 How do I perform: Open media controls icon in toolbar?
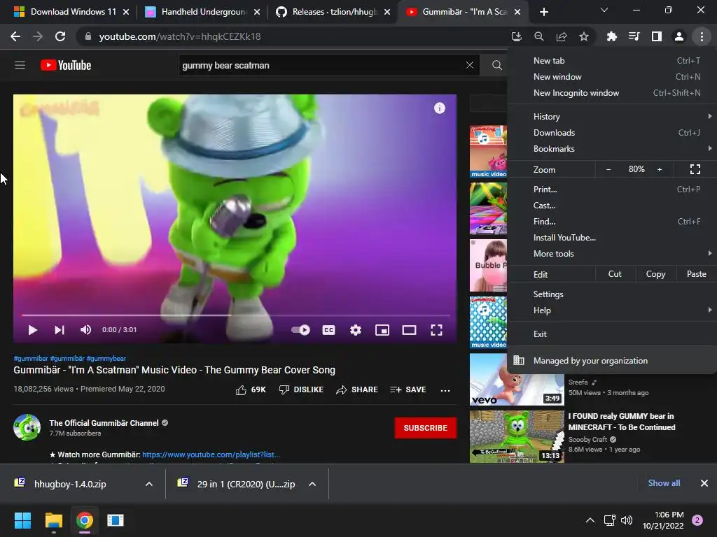pos(634,36)
